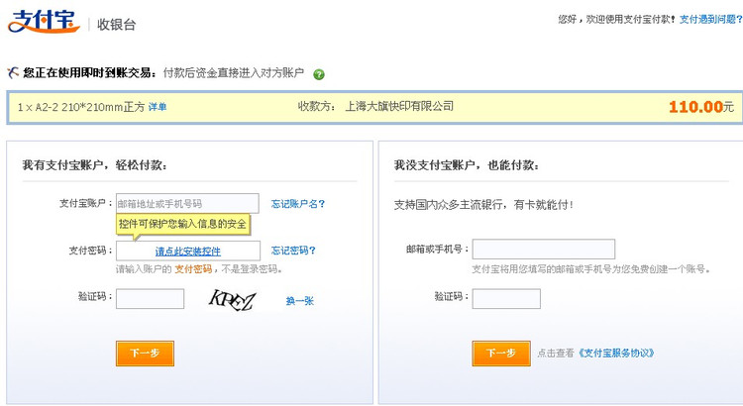Click the 控件可保护您输入信息的安全 tooltip

182,224
